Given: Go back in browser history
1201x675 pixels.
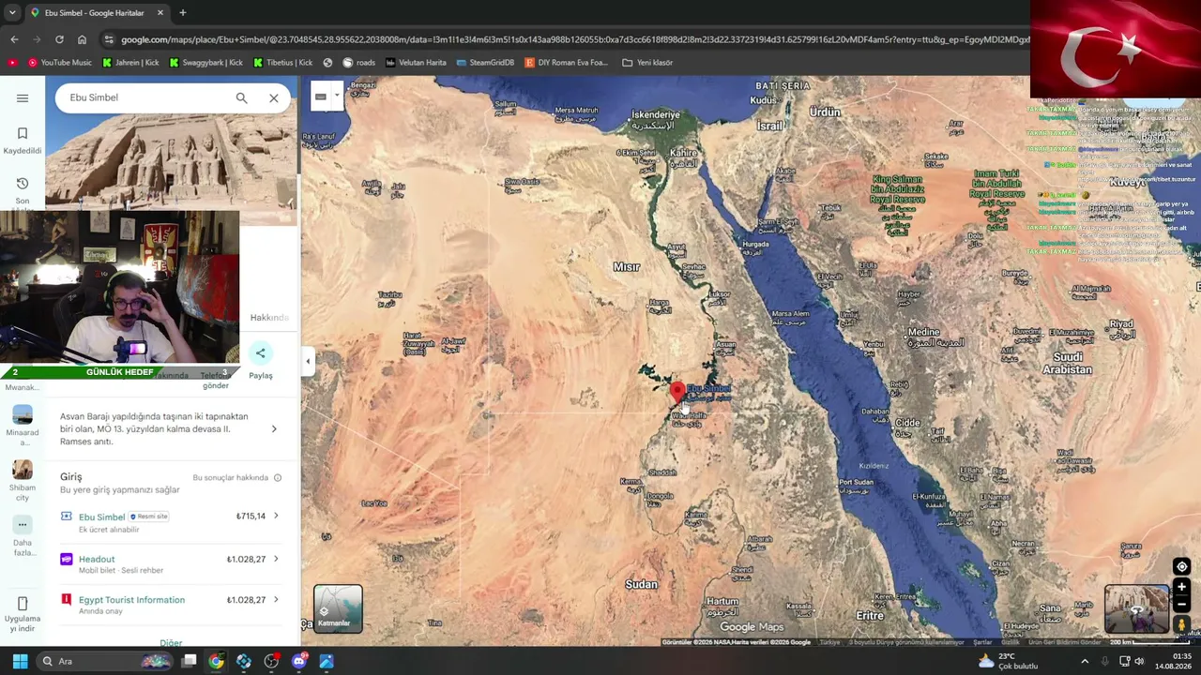Looking at the screenshot, I should pos(14,39).
